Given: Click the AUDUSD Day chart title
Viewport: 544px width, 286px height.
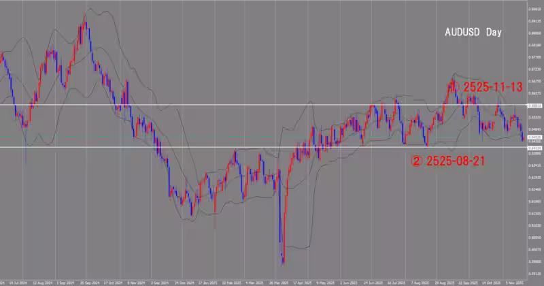Looking at the screenshot, I should 473,32.
